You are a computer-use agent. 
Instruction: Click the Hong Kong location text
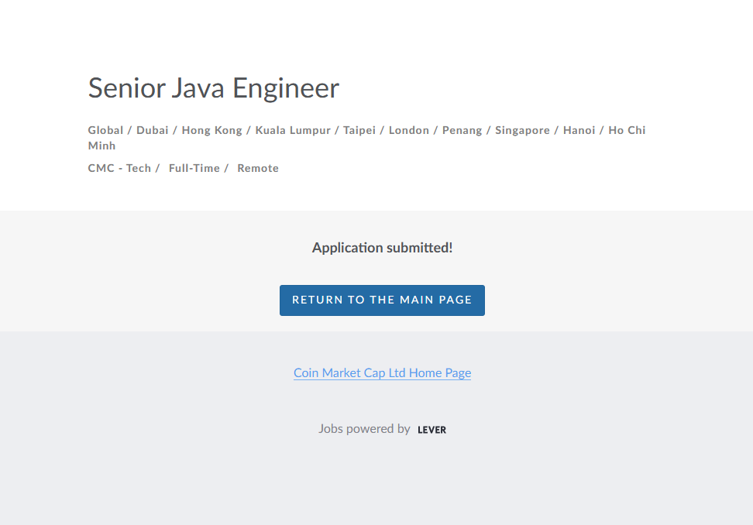coord(211,130)
